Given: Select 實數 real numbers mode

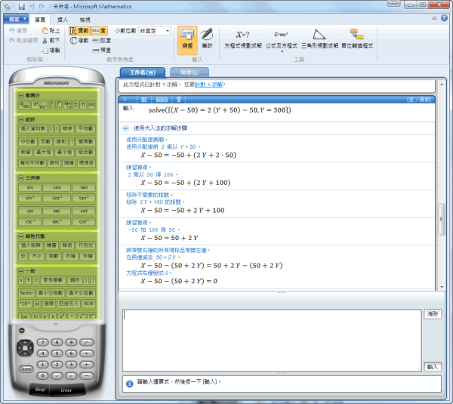Looking at the screenshot, I should 79,31.
